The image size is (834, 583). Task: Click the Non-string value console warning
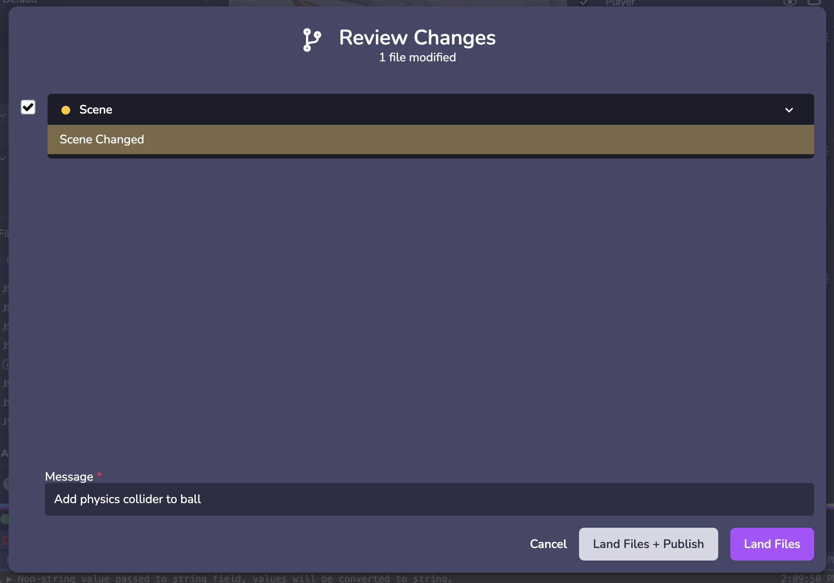(235, 579)
